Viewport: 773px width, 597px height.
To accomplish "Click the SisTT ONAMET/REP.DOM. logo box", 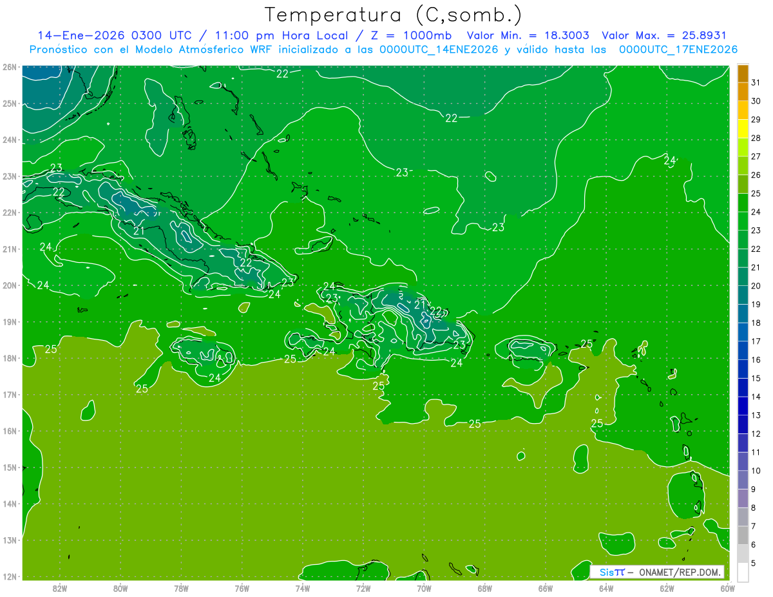I will 657,572.
